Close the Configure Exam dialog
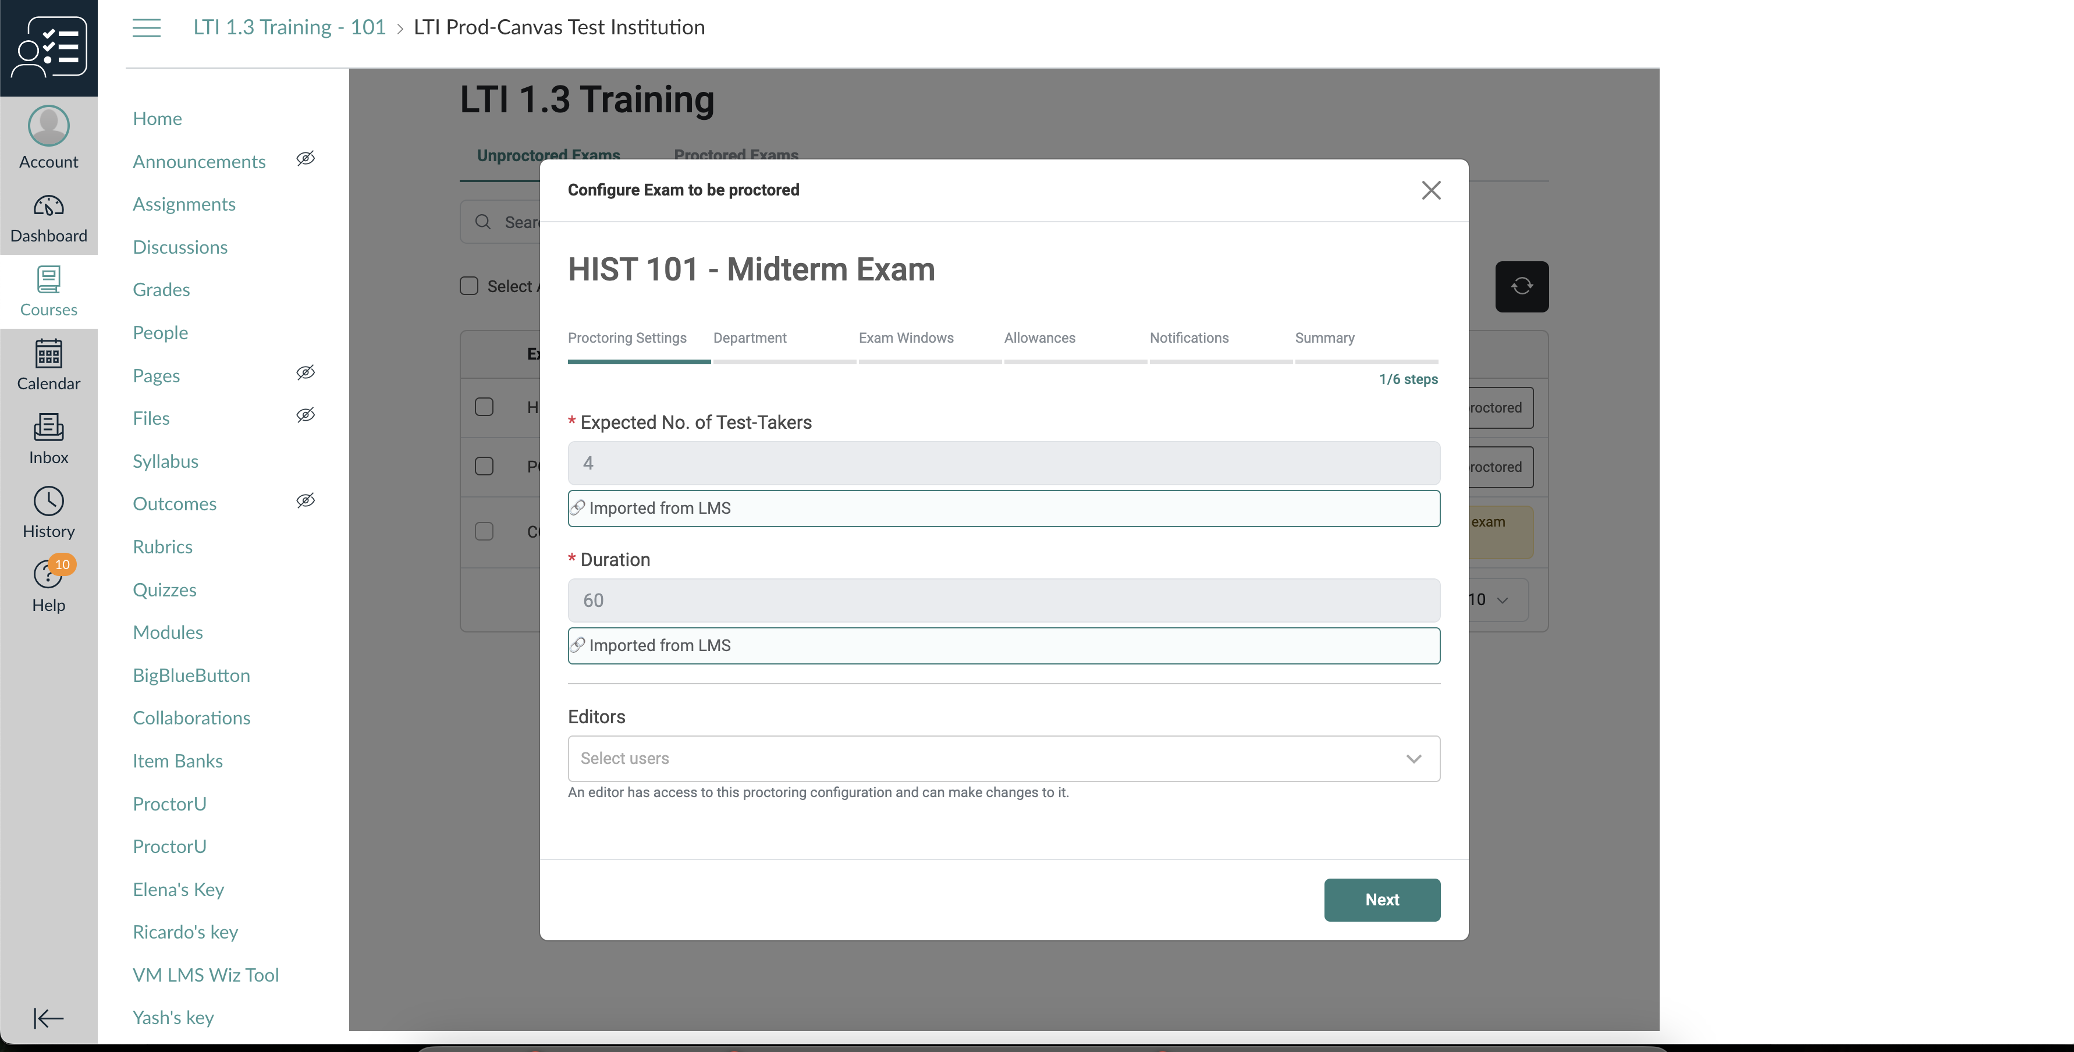Viewport: 2074px width, 1052px height. pos(1431,190)
